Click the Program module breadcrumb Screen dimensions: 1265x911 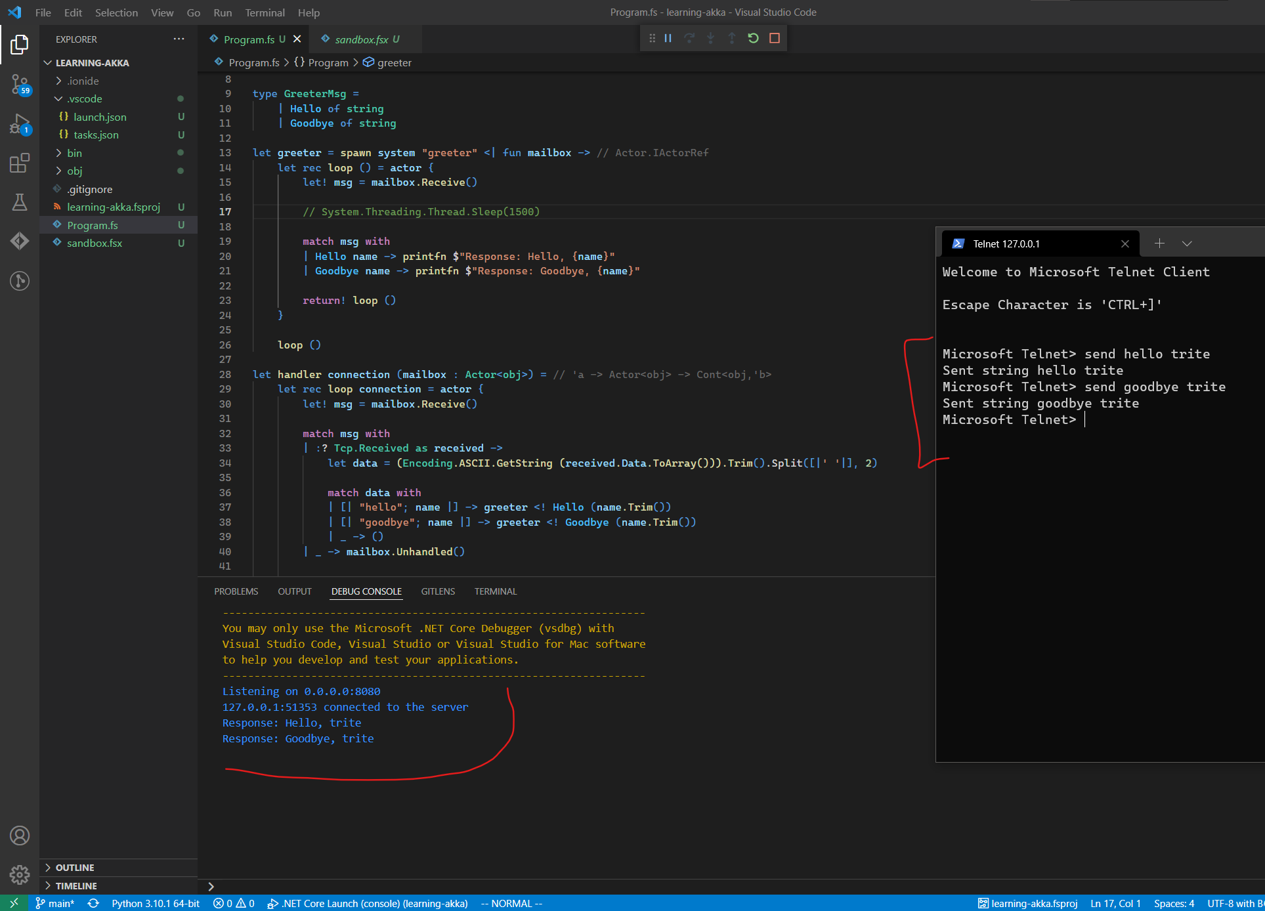(322, 62)
